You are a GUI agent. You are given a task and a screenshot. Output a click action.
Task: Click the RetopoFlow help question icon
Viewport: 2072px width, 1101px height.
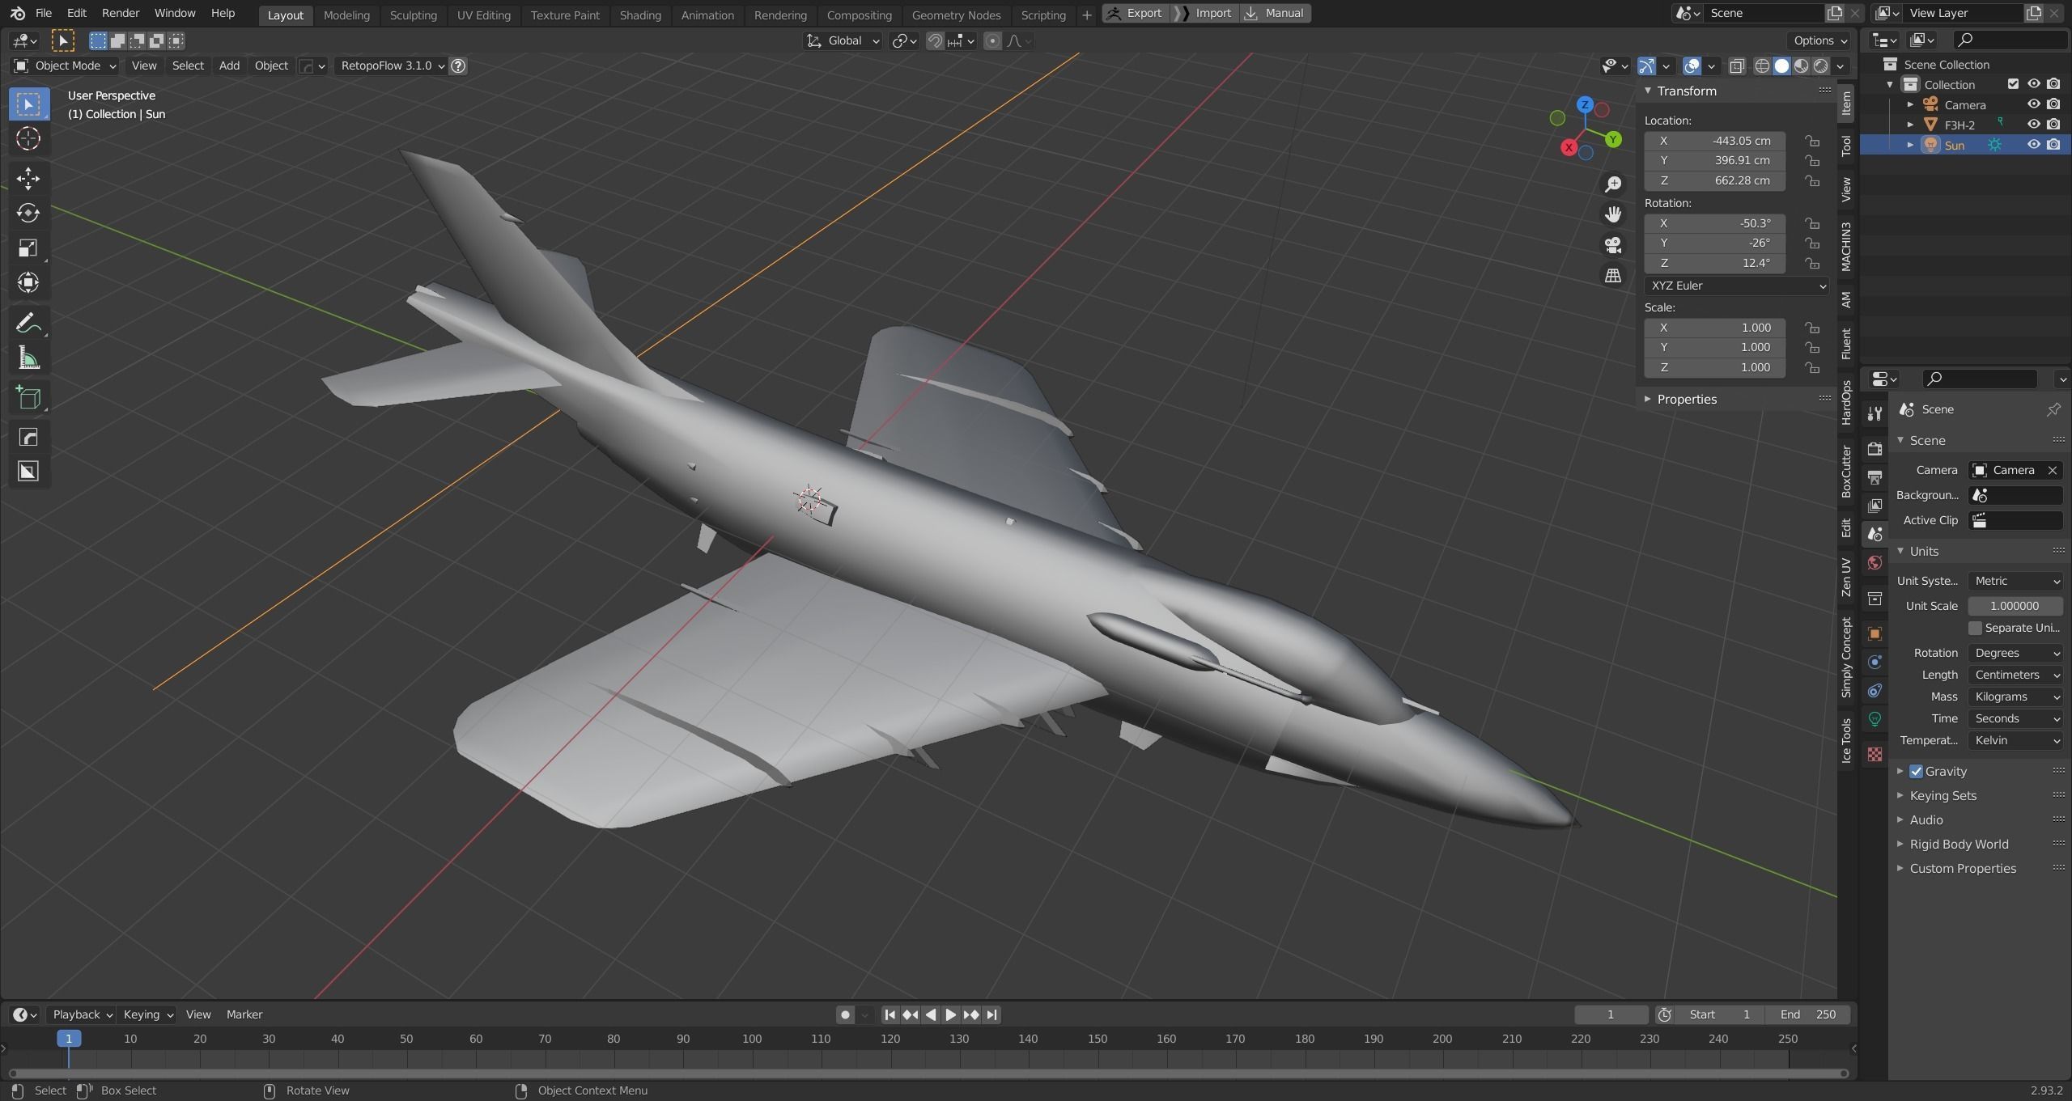click(x=458, y=66)
